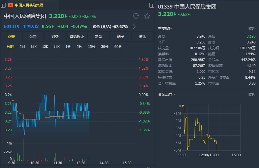The image size is (259, 168).
Task: Click the 溢价 (H/A) -67.67% label
Action: [x=110, y=27]
